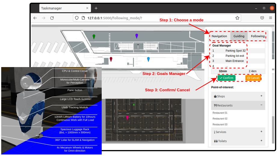This screenshot has width=278, height=156.
Task: Click the green robot square on parking map
Action: click(134, 104)
